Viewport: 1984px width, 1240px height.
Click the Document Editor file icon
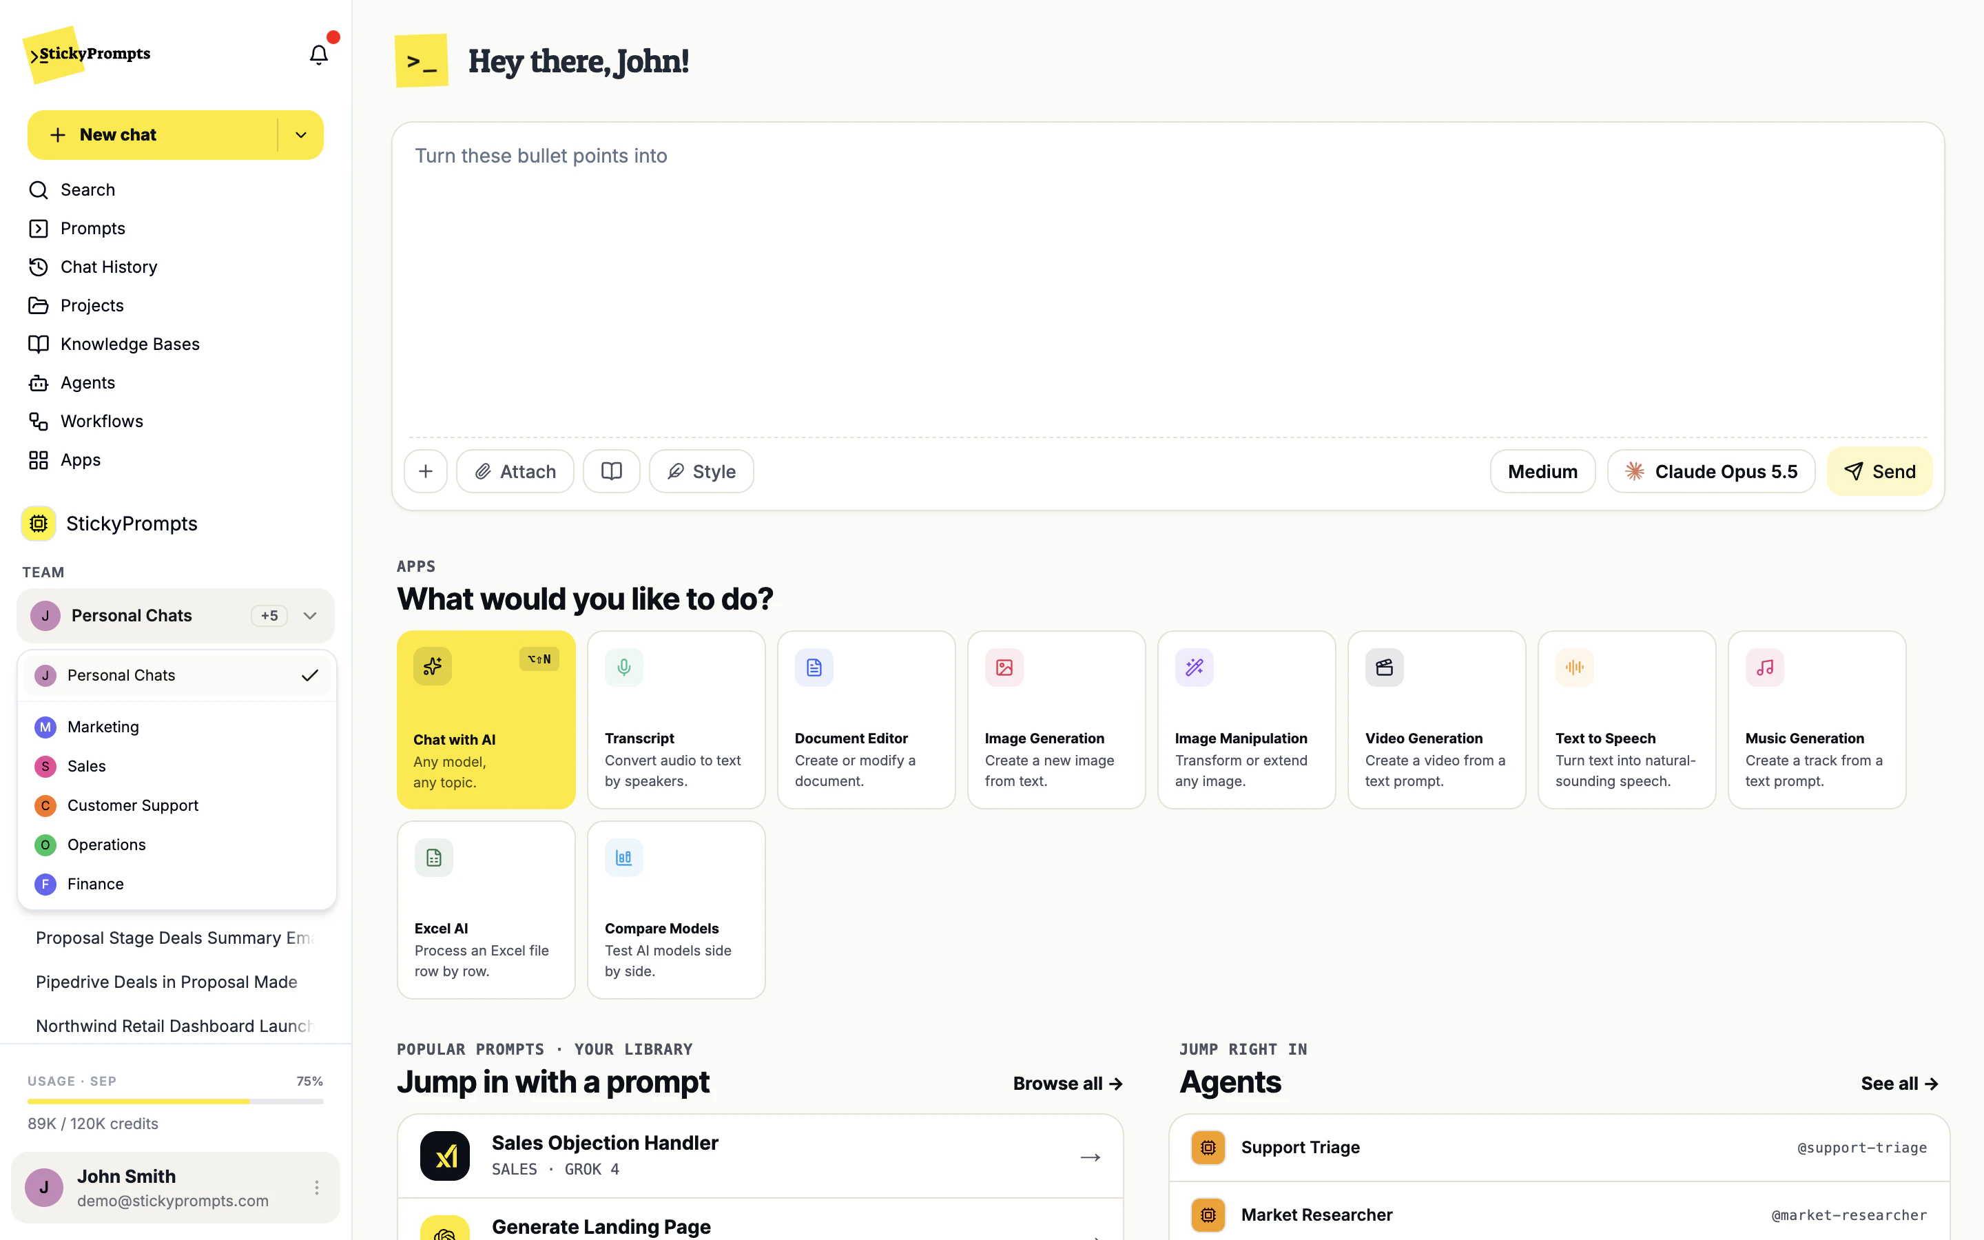coord(814,668)
